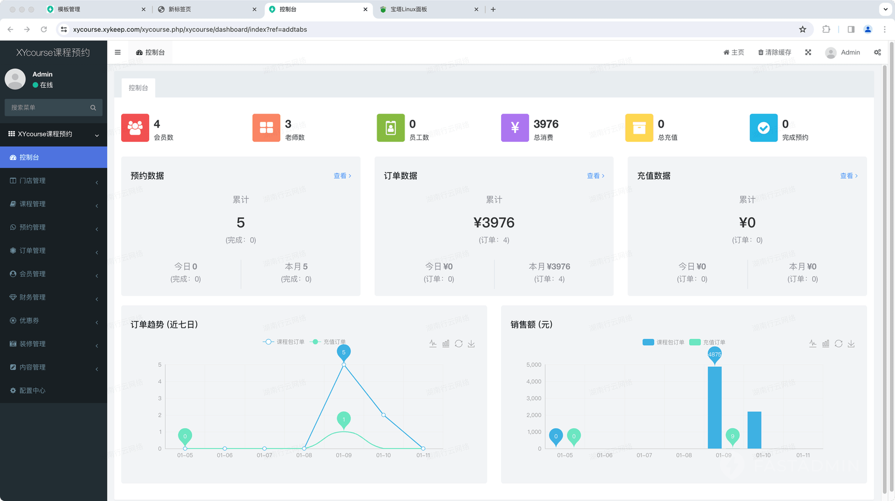
Task: Collapse the XYcourse课程预约 menu group
Action: tap(53, 134)
